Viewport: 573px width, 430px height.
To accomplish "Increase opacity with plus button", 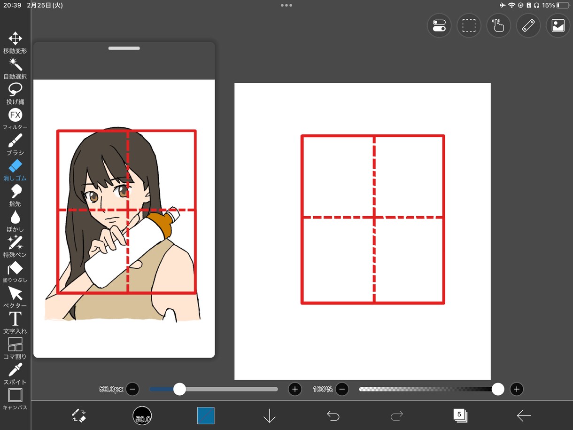I will [517, 389].
